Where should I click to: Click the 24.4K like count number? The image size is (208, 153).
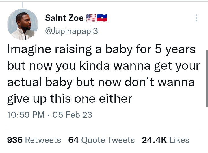click(154, 140)
